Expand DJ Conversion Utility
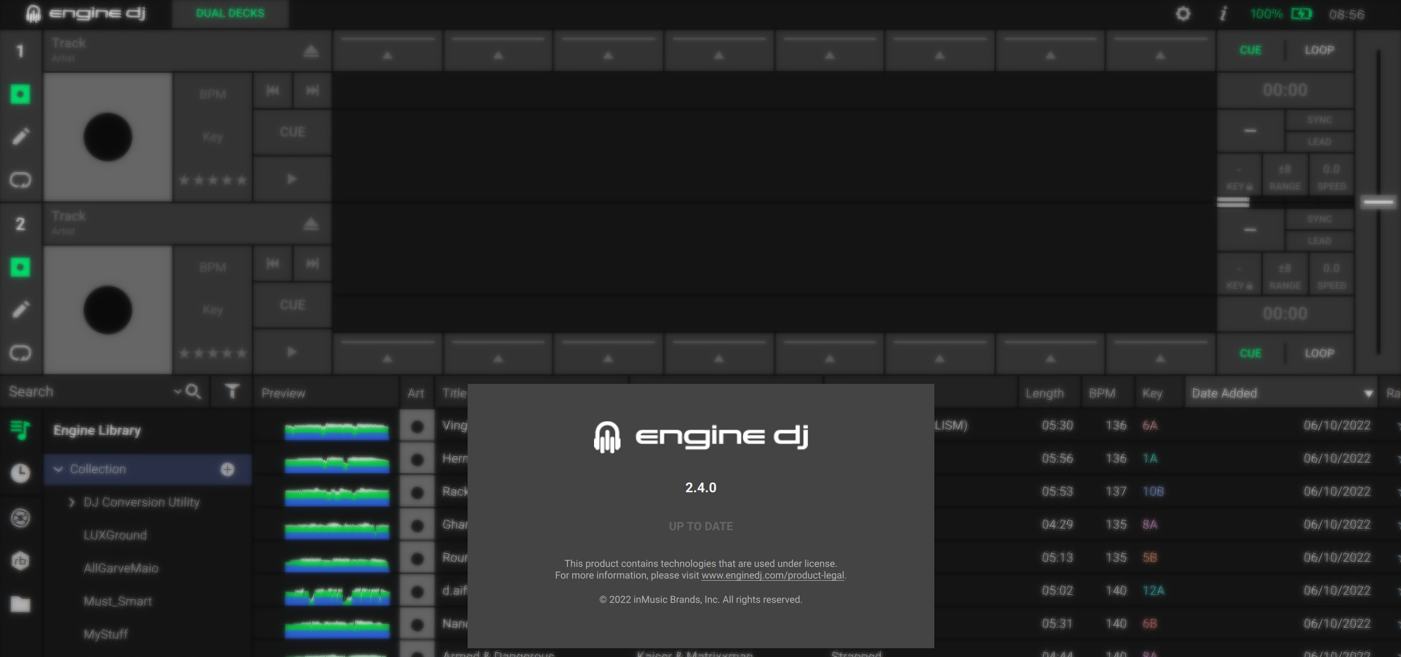The width and height of the screenshot is (1401, 657). tap(71, 502)
